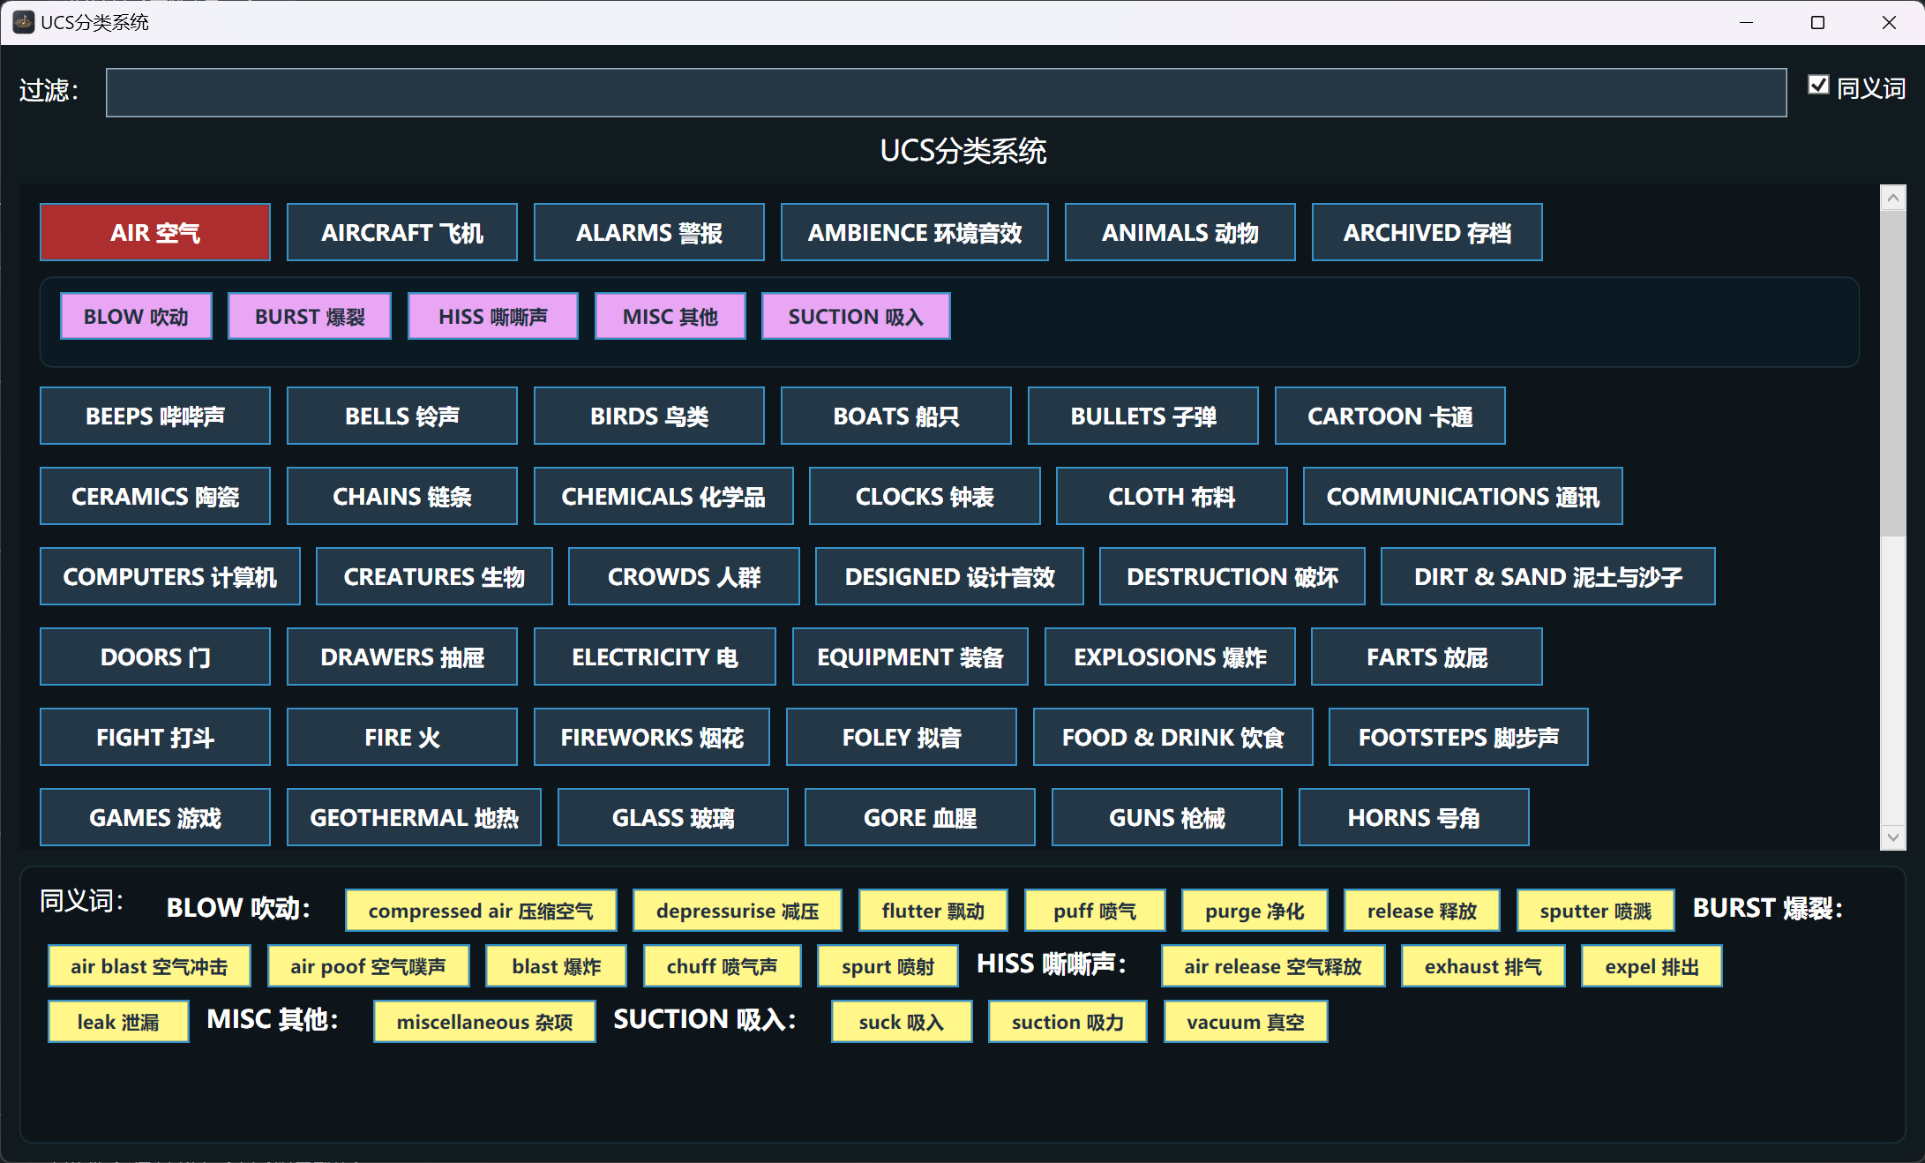Select the BIRDS 鸟类 category
This screenshot has height=1163, width=1925.
[649, 416]
